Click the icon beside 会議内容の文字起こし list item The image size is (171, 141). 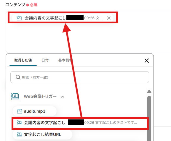coord(20,123)
